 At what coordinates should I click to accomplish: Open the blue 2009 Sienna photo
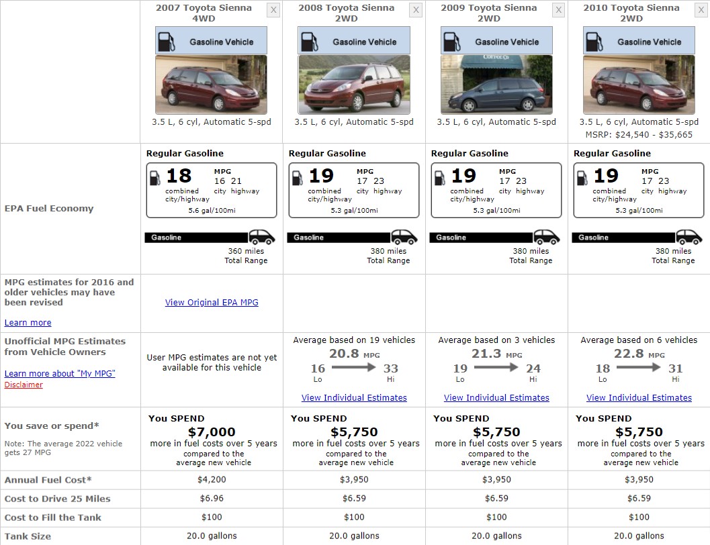pyautogui.click(x=496, y=85)
